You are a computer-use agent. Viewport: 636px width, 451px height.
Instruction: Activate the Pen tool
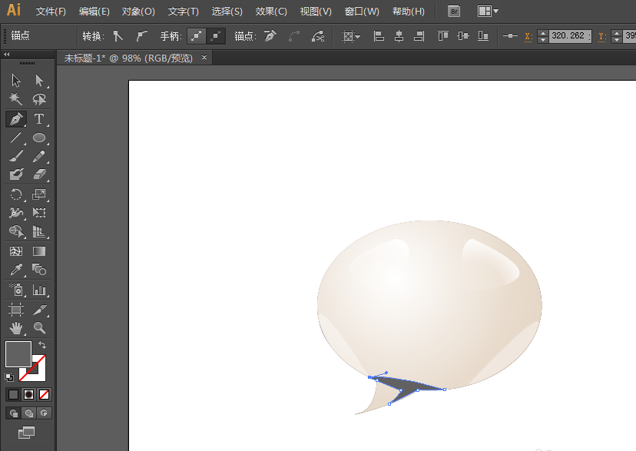pyautogui.click(x=16, y=119)
